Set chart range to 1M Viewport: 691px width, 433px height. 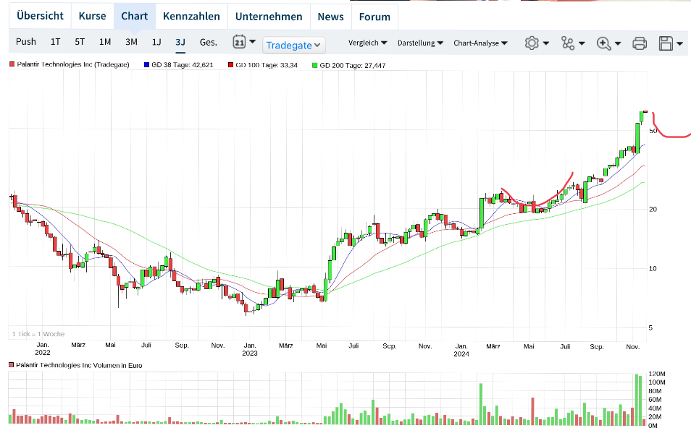pyautogui.click(x=105, y=42)
